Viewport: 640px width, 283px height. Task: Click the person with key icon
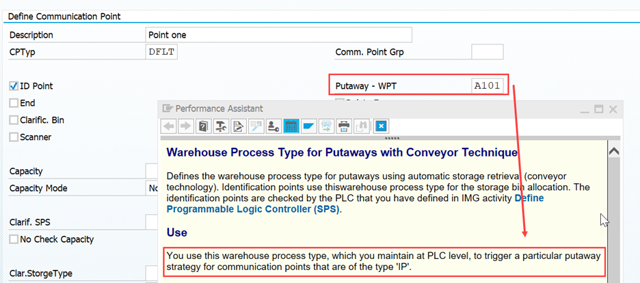(x=273, y=126)
